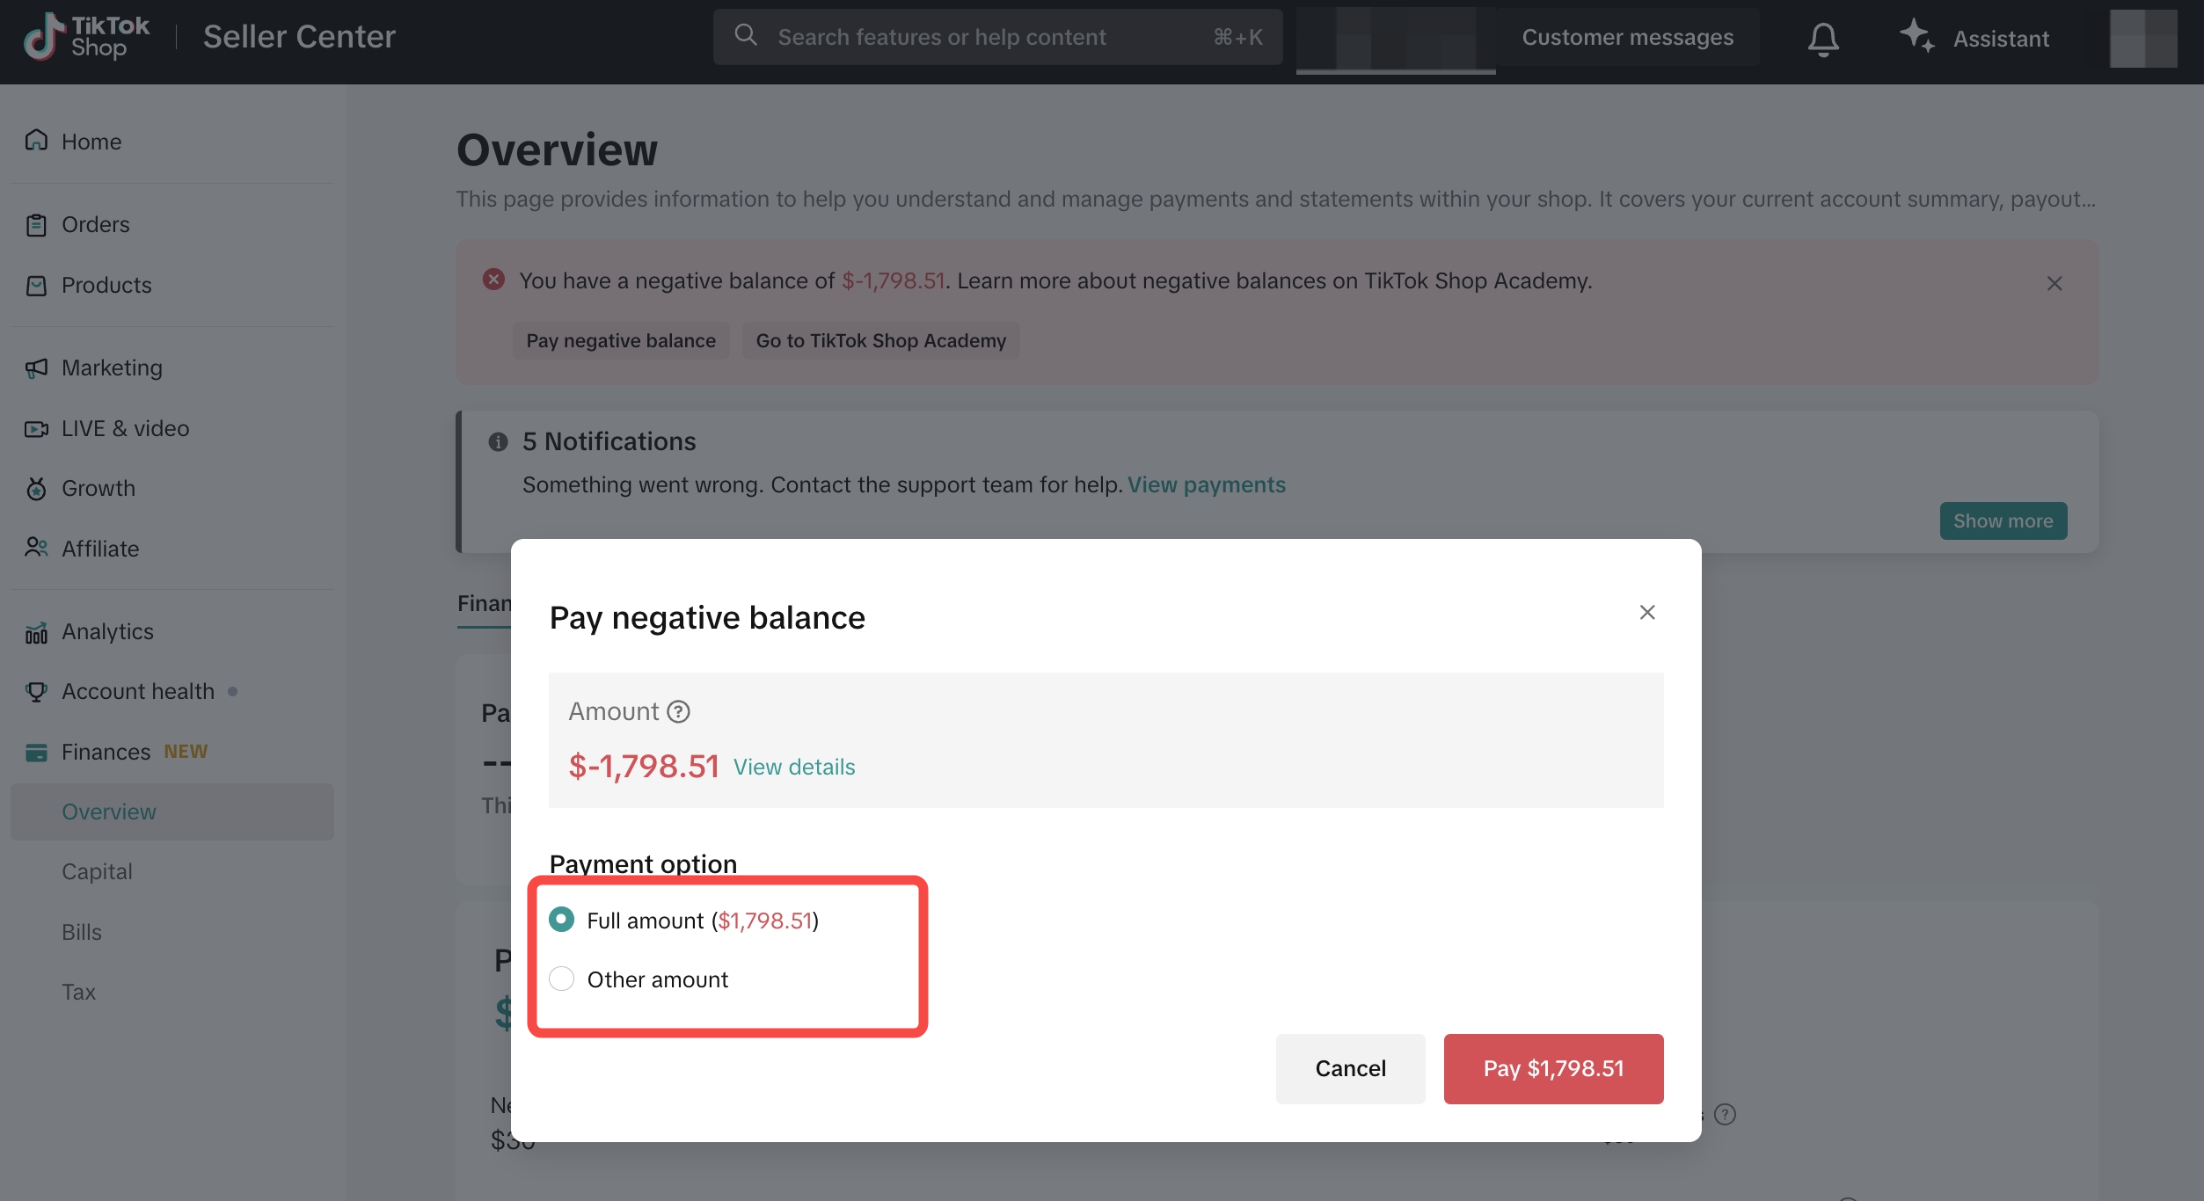Click the search features input field
Image resolution: width=2204 pixels, height=1201 pixels.
(985, 37)
